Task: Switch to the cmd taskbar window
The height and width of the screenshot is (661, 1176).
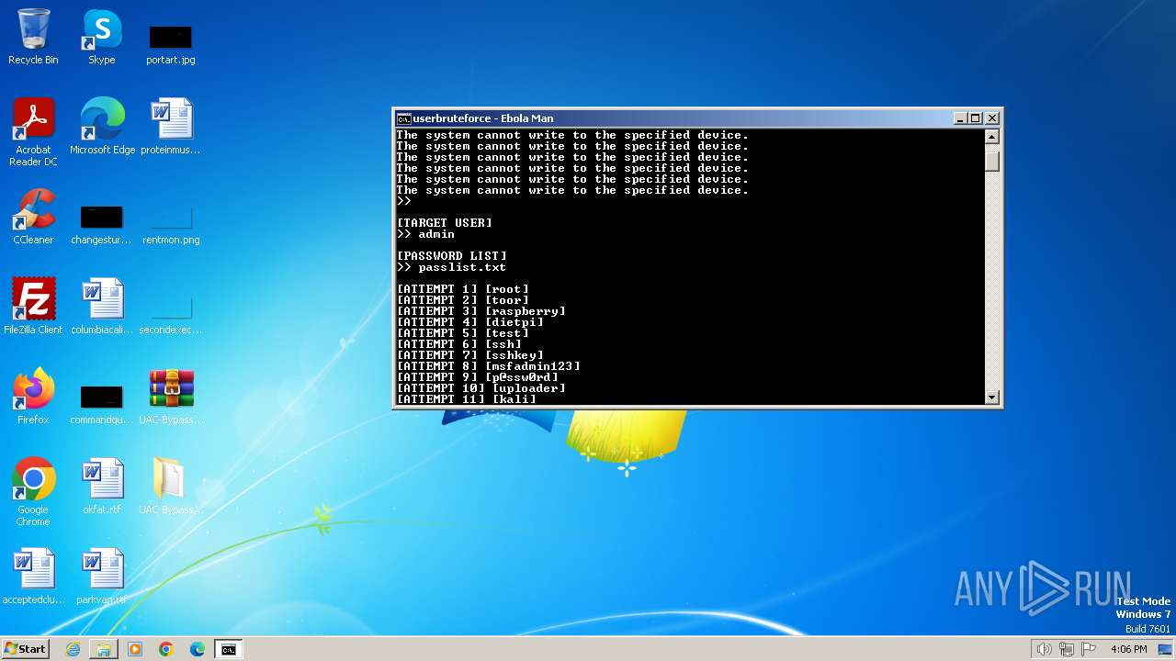Action: click(x=229, y=649)
